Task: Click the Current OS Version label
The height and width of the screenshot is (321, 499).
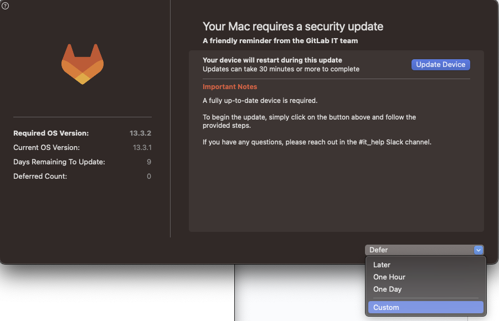Action: pos(47,148)
